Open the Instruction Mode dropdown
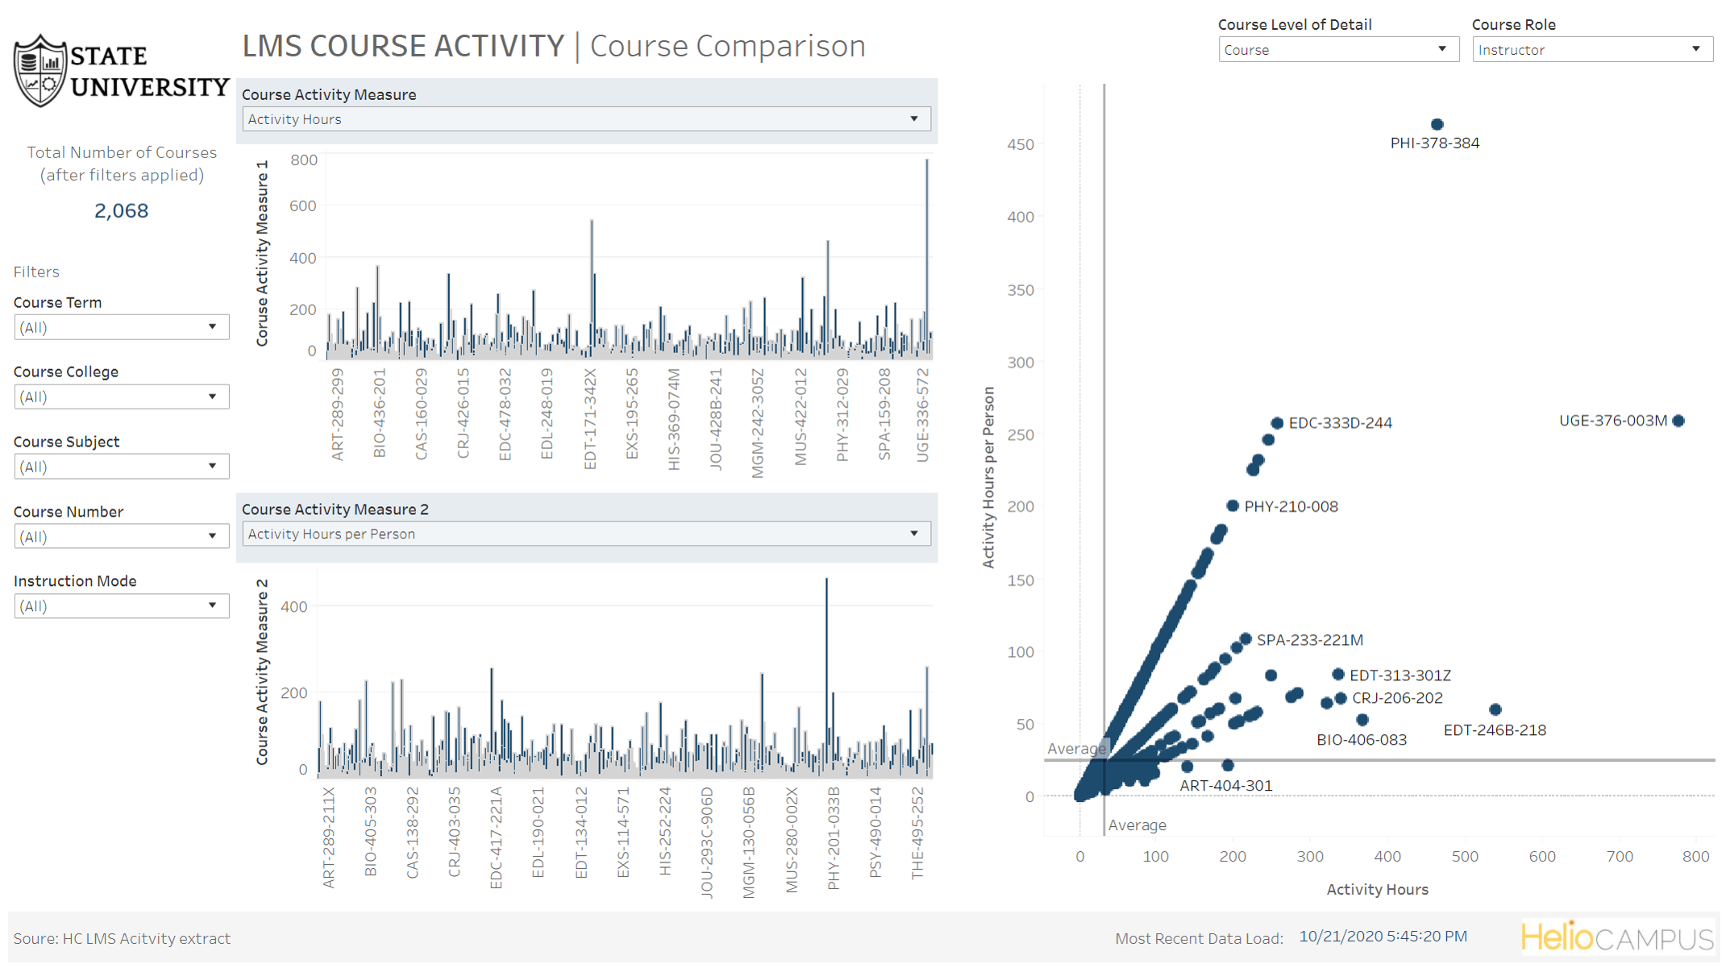The width and height of the screenshot is (1730, 968). [x=121, y=606]
